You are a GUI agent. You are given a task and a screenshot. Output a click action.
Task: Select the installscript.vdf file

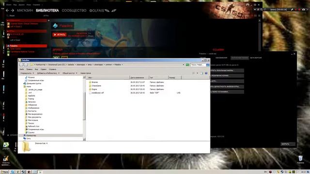[x=97, y=93]
